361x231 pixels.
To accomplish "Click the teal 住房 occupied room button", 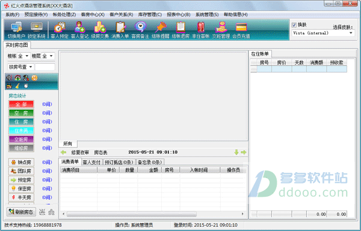I will pos(21,122).
